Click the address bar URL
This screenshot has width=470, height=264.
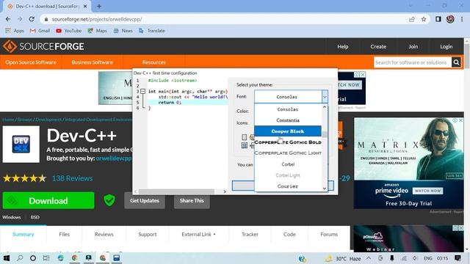click(x=97, y=19)
